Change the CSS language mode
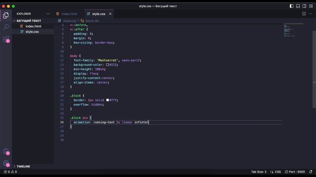This screenshot has height=177, width=316. point(277,172)
